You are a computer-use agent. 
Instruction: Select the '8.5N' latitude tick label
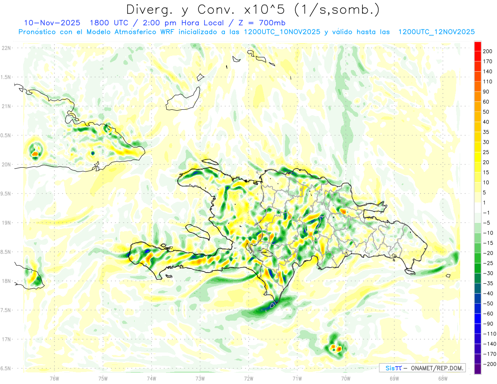(6, 252)
